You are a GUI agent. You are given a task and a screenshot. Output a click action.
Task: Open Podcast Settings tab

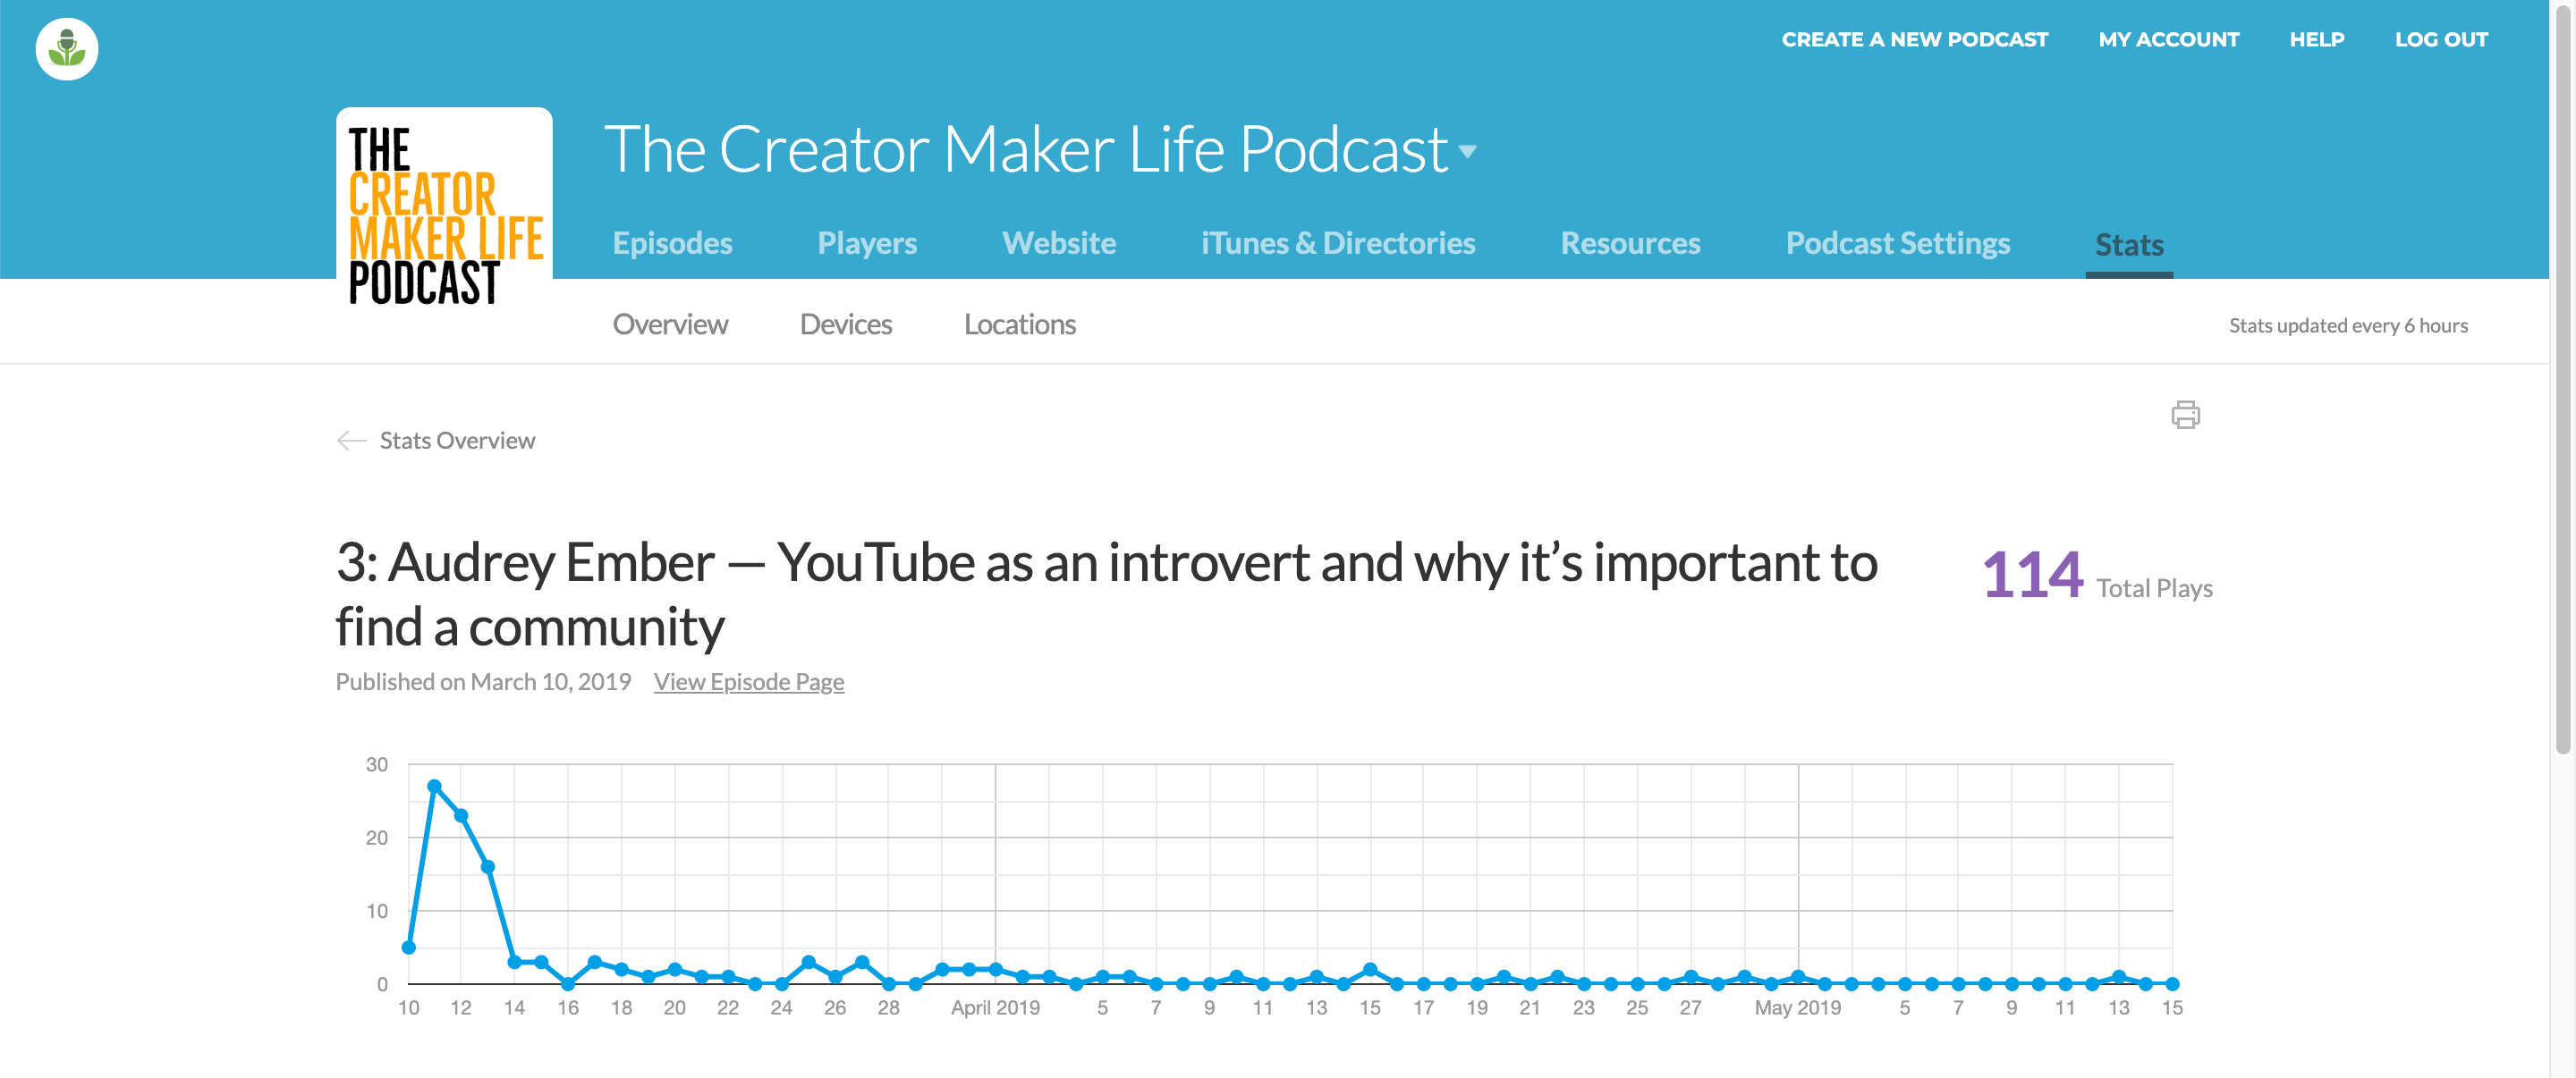[1897, 243]
